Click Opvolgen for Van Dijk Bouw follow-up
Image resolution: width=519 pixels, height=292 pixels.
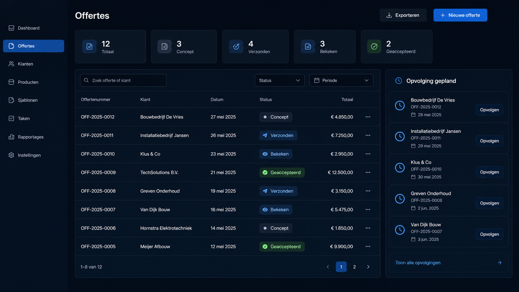(x=489, y=234)
